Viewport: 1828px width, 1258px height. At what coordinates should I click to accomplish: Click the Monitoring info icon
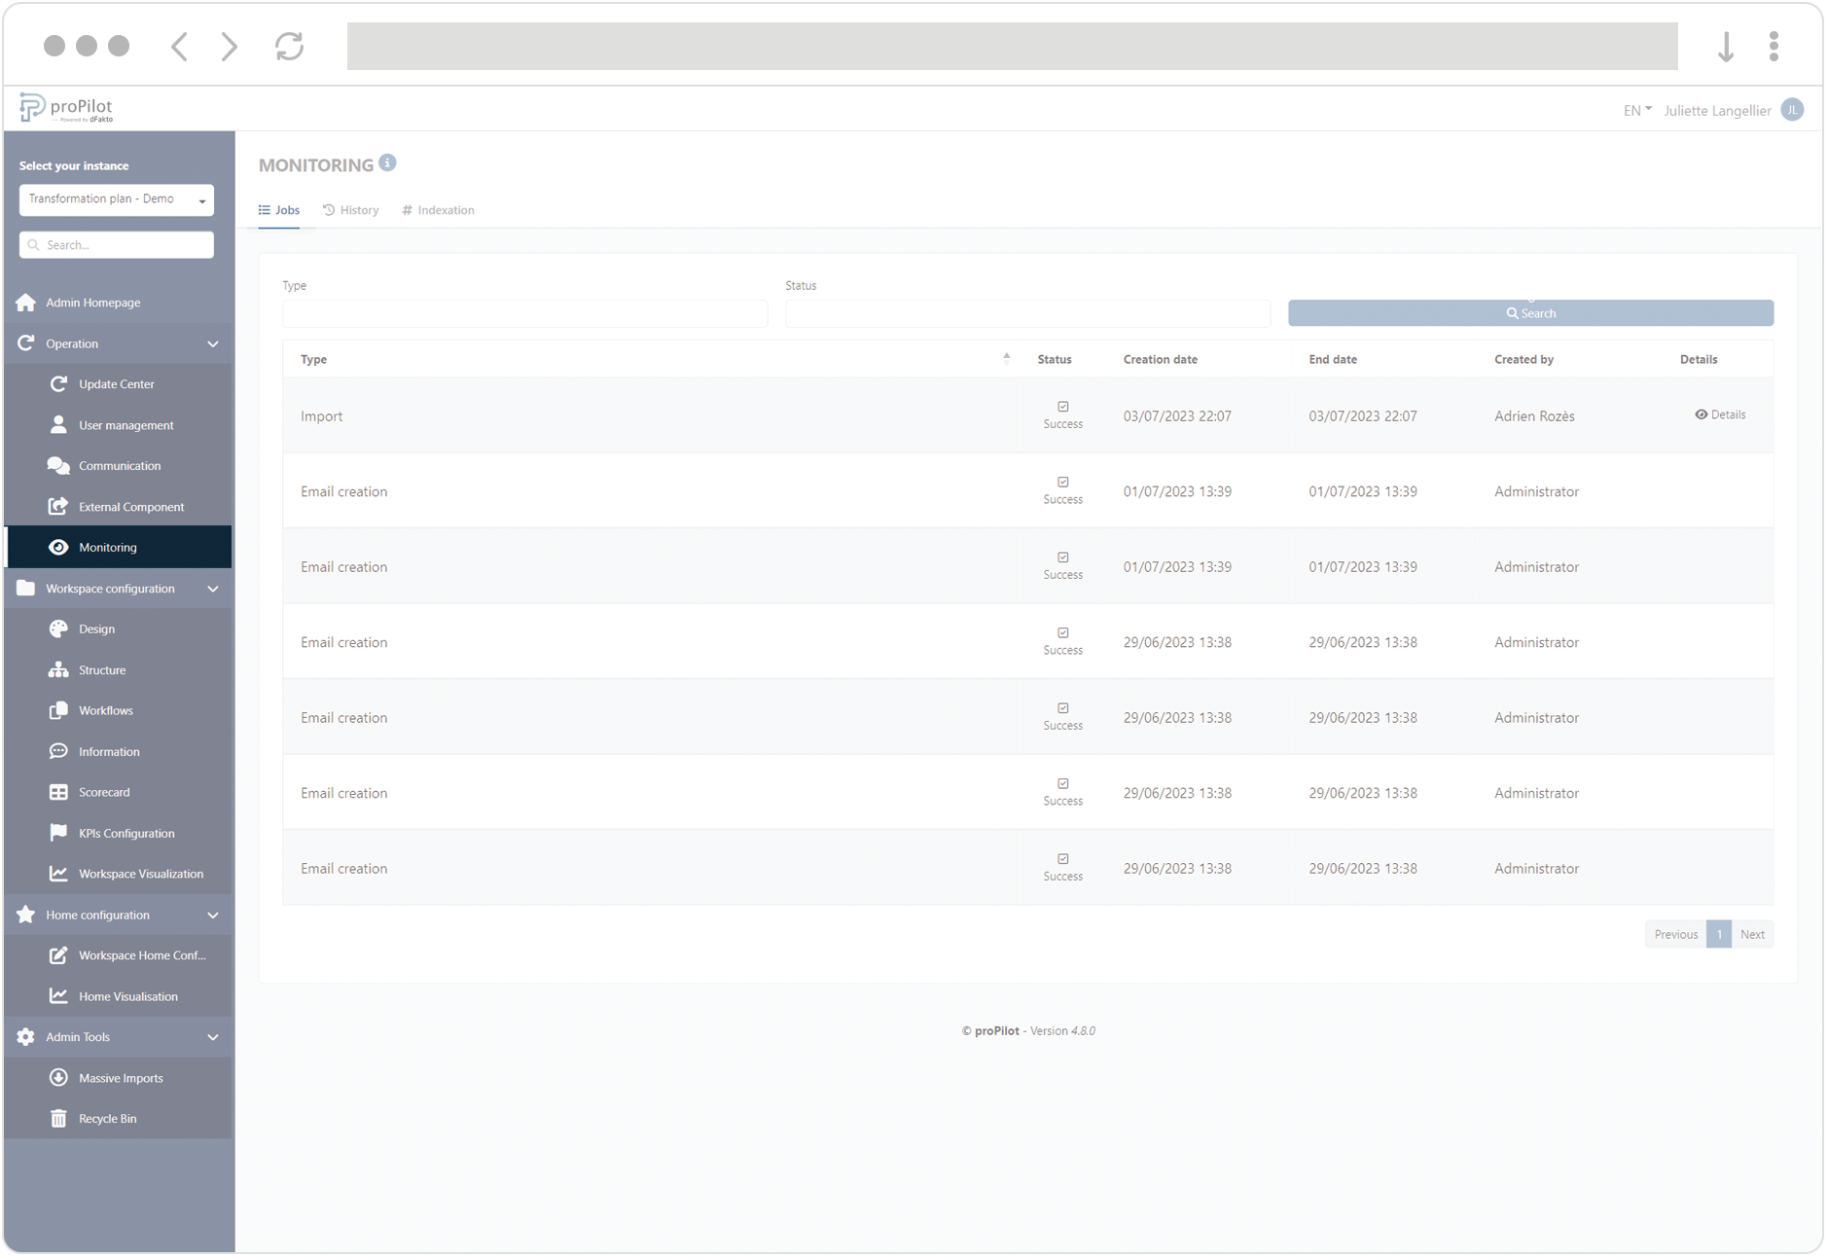point(388,163)
